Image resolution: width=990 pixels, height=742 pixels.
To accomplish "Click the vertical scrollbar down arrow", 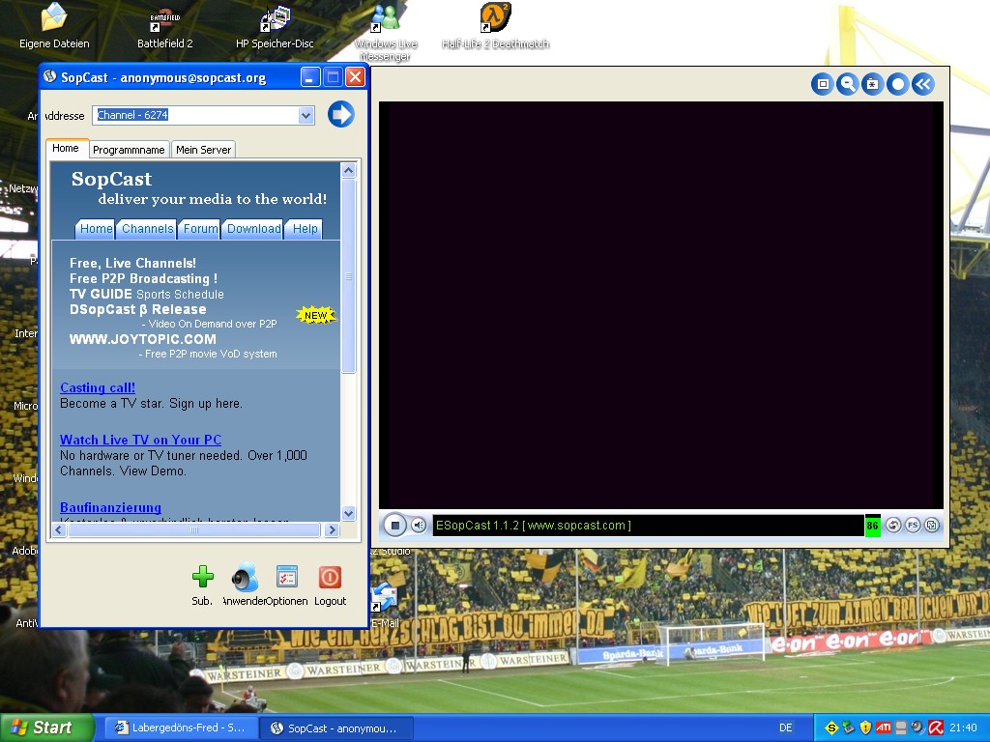I will (348, 514).
